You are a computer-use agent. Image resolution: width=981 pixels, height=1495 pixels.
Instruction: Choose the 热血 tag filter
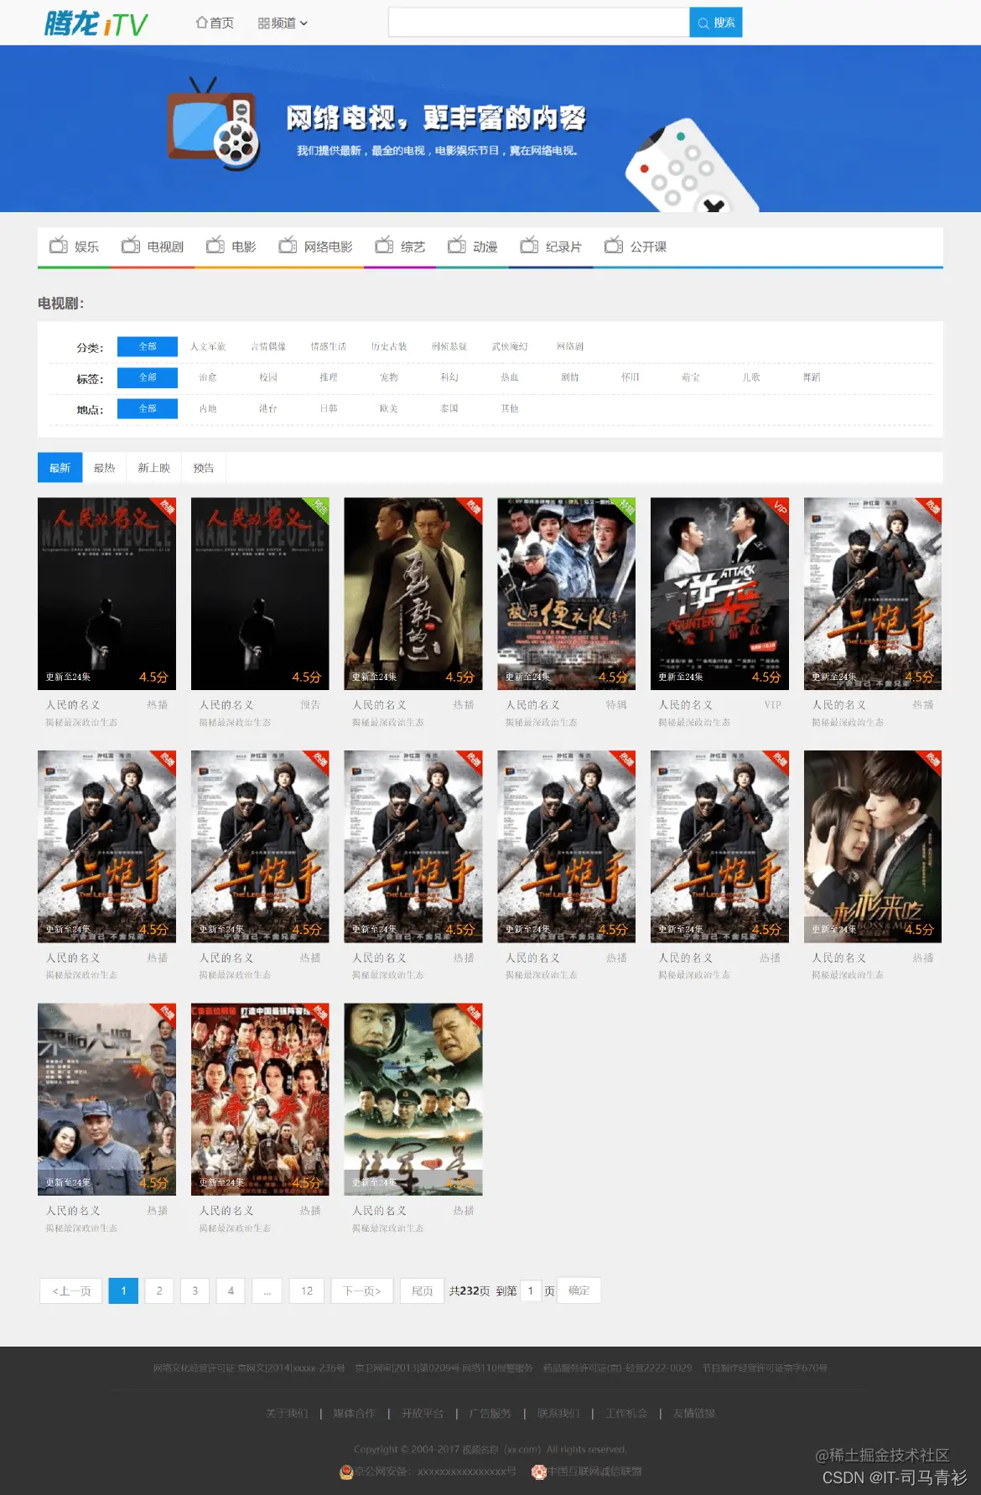(x=510, y=377)
